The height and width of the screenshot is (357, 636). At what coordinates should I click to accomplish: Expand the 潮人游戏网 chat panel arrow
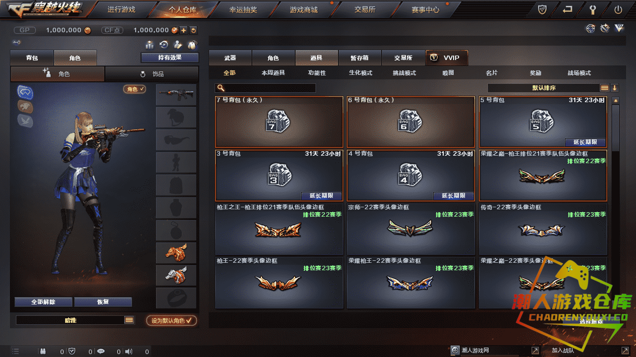point(535,351)
